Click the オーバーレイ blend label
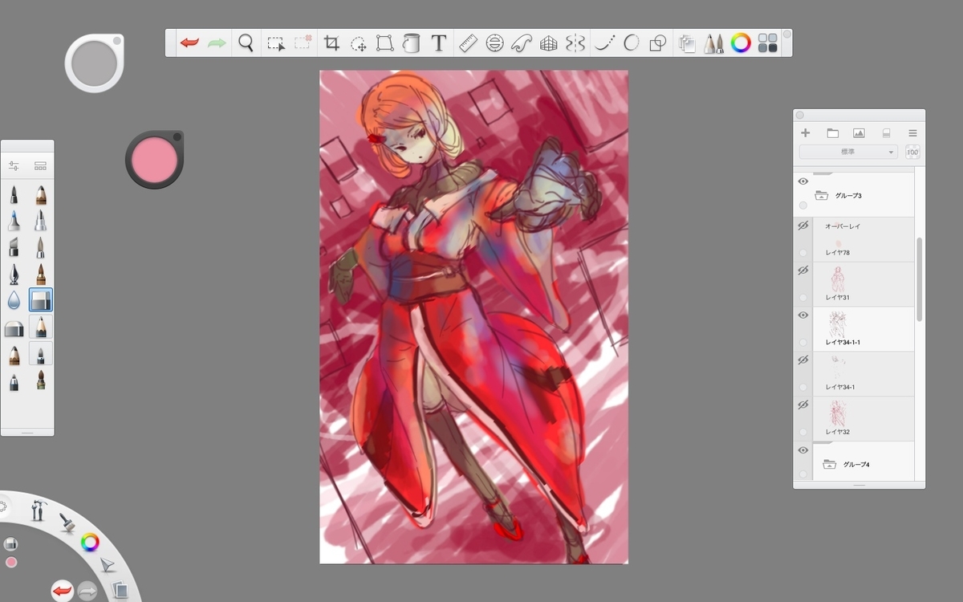 point(843,226)
